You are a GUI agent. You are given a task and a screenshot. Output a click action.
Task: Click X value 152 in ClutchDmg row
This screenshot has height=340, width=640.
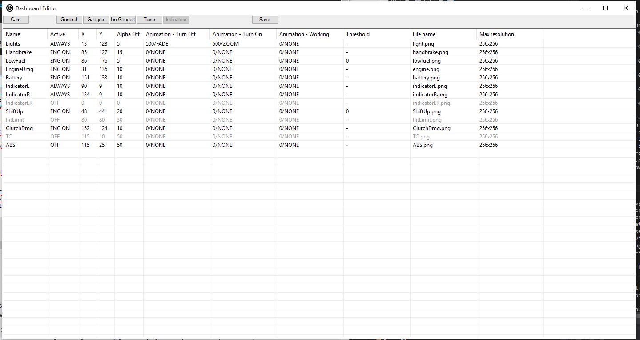[85, 128]
